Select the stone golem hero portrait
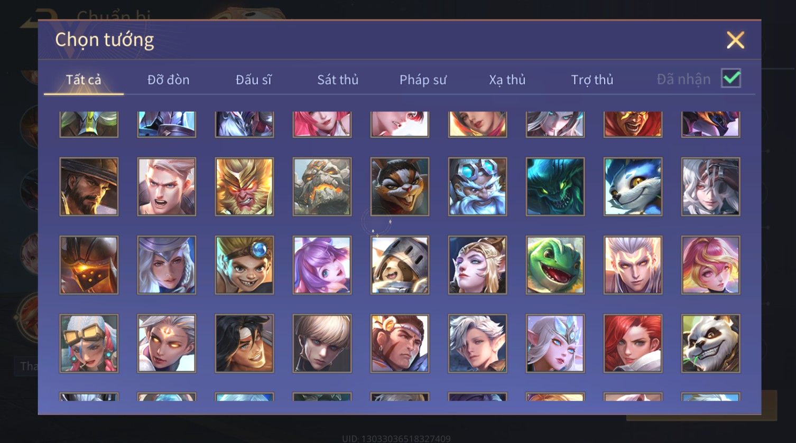This screenshot has height=443, width=796. [322, 186]
